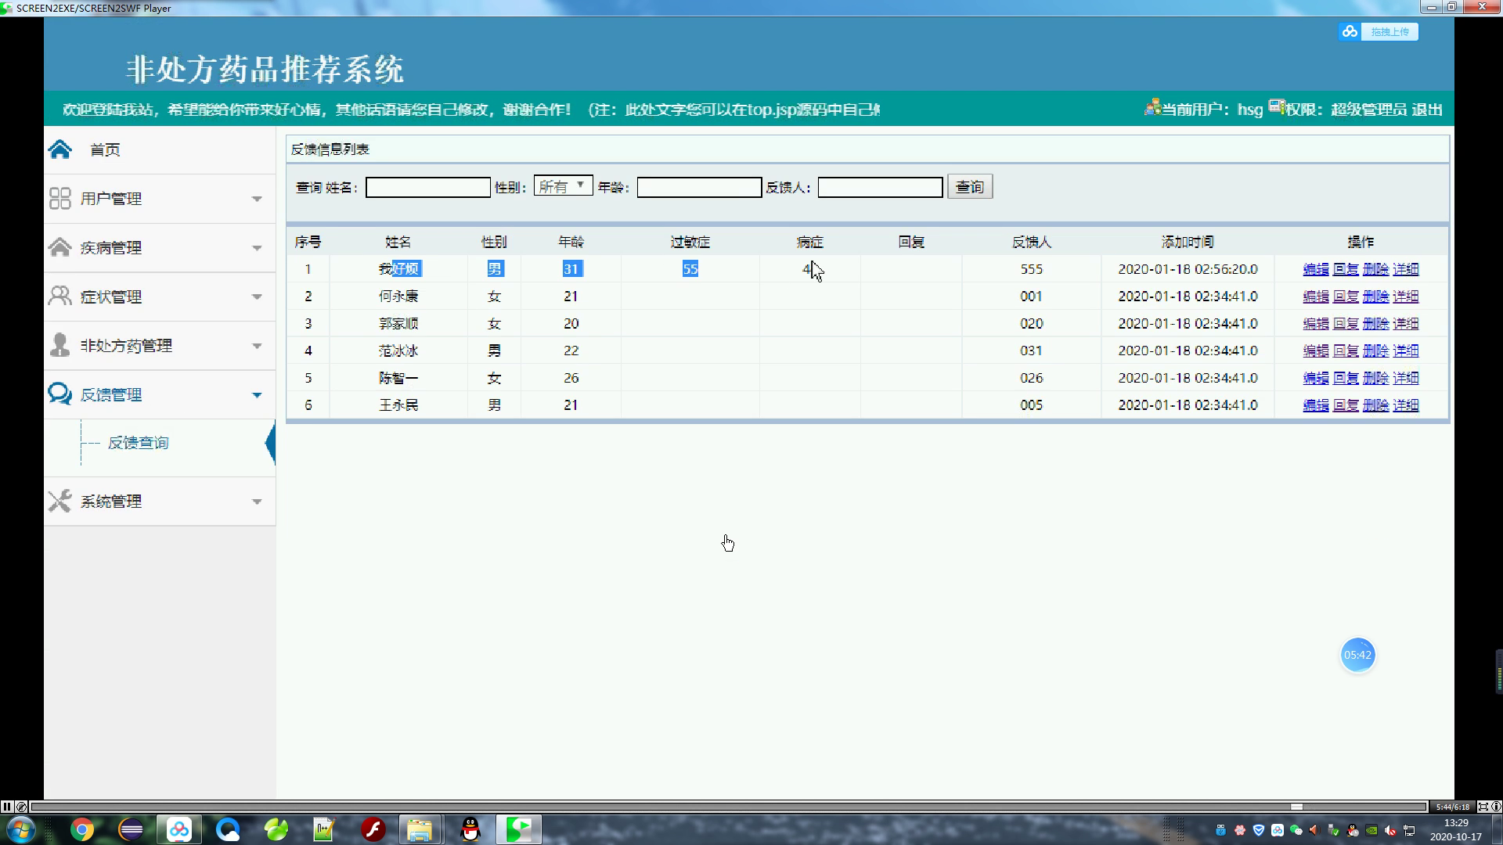Click 删除 for row 郭家顺

[x=1375, y=324]
